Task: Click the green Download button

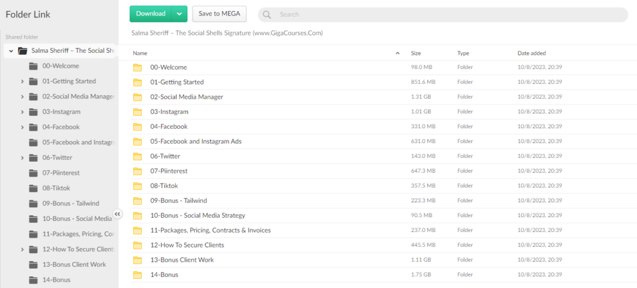Action: click(151, 14)
